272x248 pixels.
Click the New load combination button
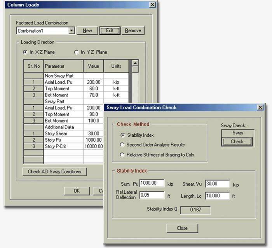click(x=87, y=31)
